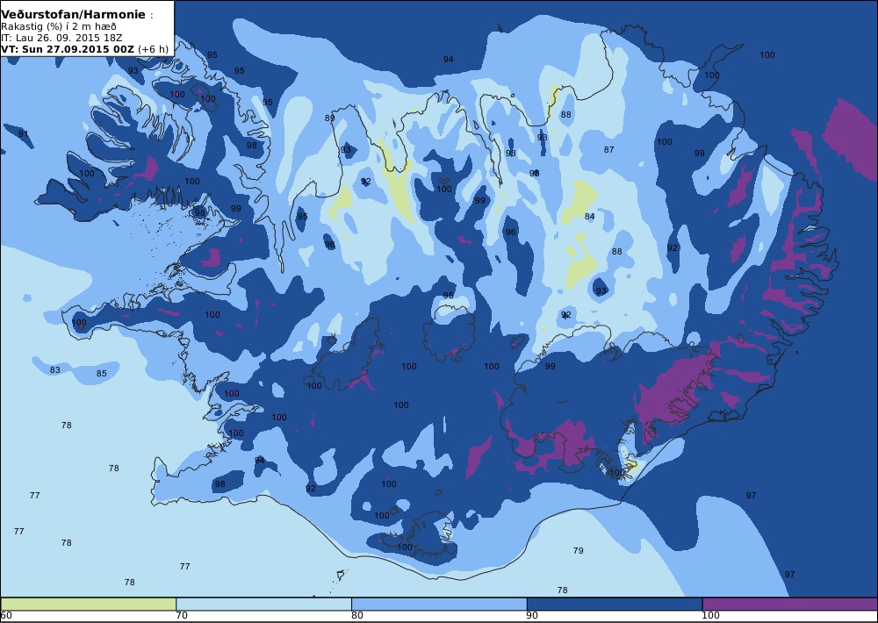Select the purple above-100 legend swatch
Viewport: 878px width, 623px height.
tap(789, 604)
